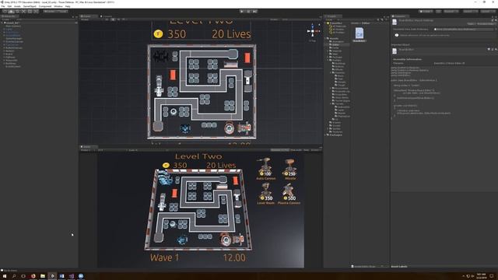Toggle Pivot/Global handle position buttons
This screenshot has height=280, width=498.
(55, 12)
